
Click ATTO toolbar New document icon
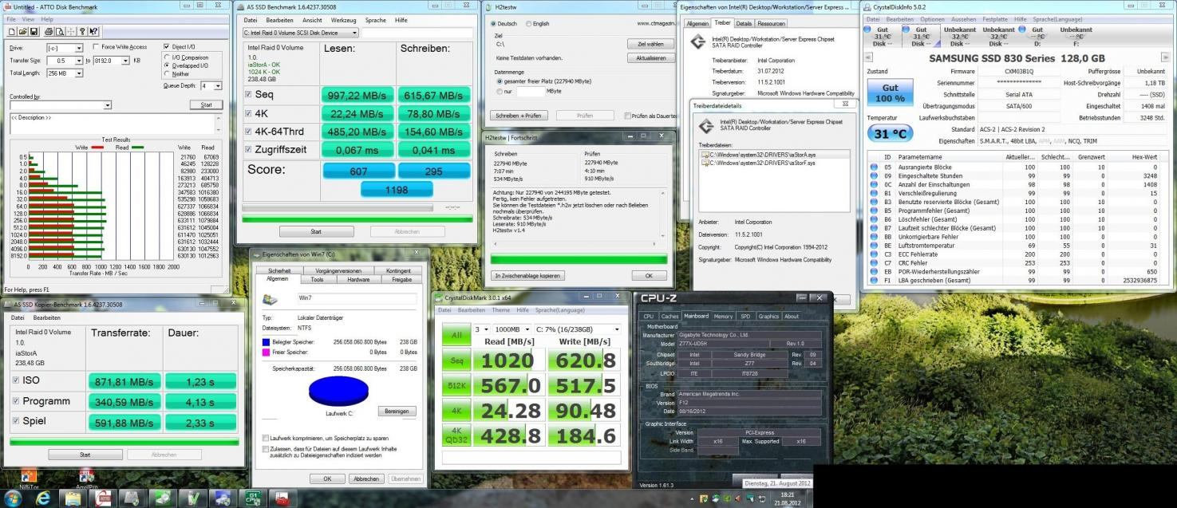coord(12,31)
